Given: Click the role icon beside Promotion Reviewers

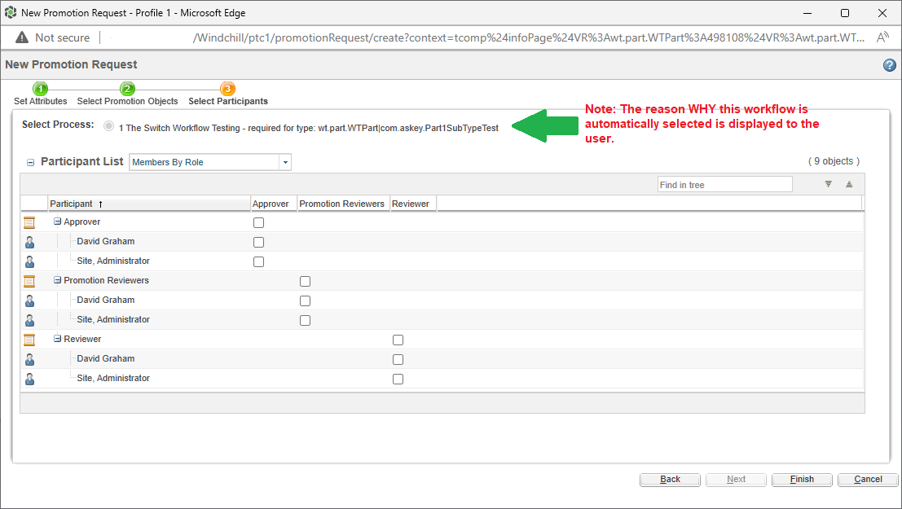Looking at the screenshot, I should pyautogui.click(x=29, y=280).
